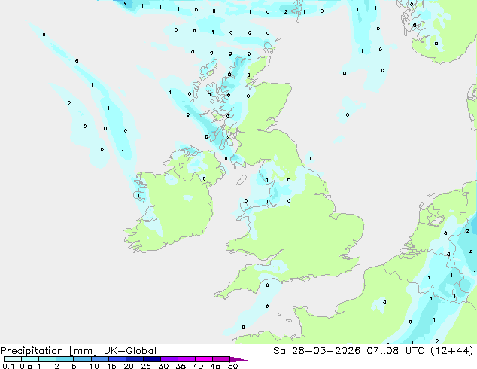Viewport: 477px width, 369px height.
Task: Click the legend label '25'
Action: [x=146, y=366]
